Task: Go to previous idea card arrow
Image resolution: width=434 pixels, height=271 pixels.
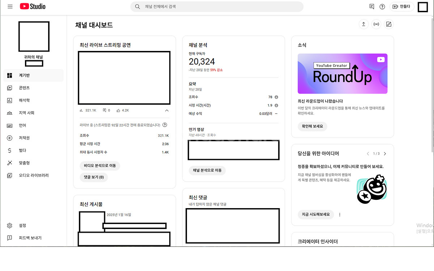Action: (368, 154)
